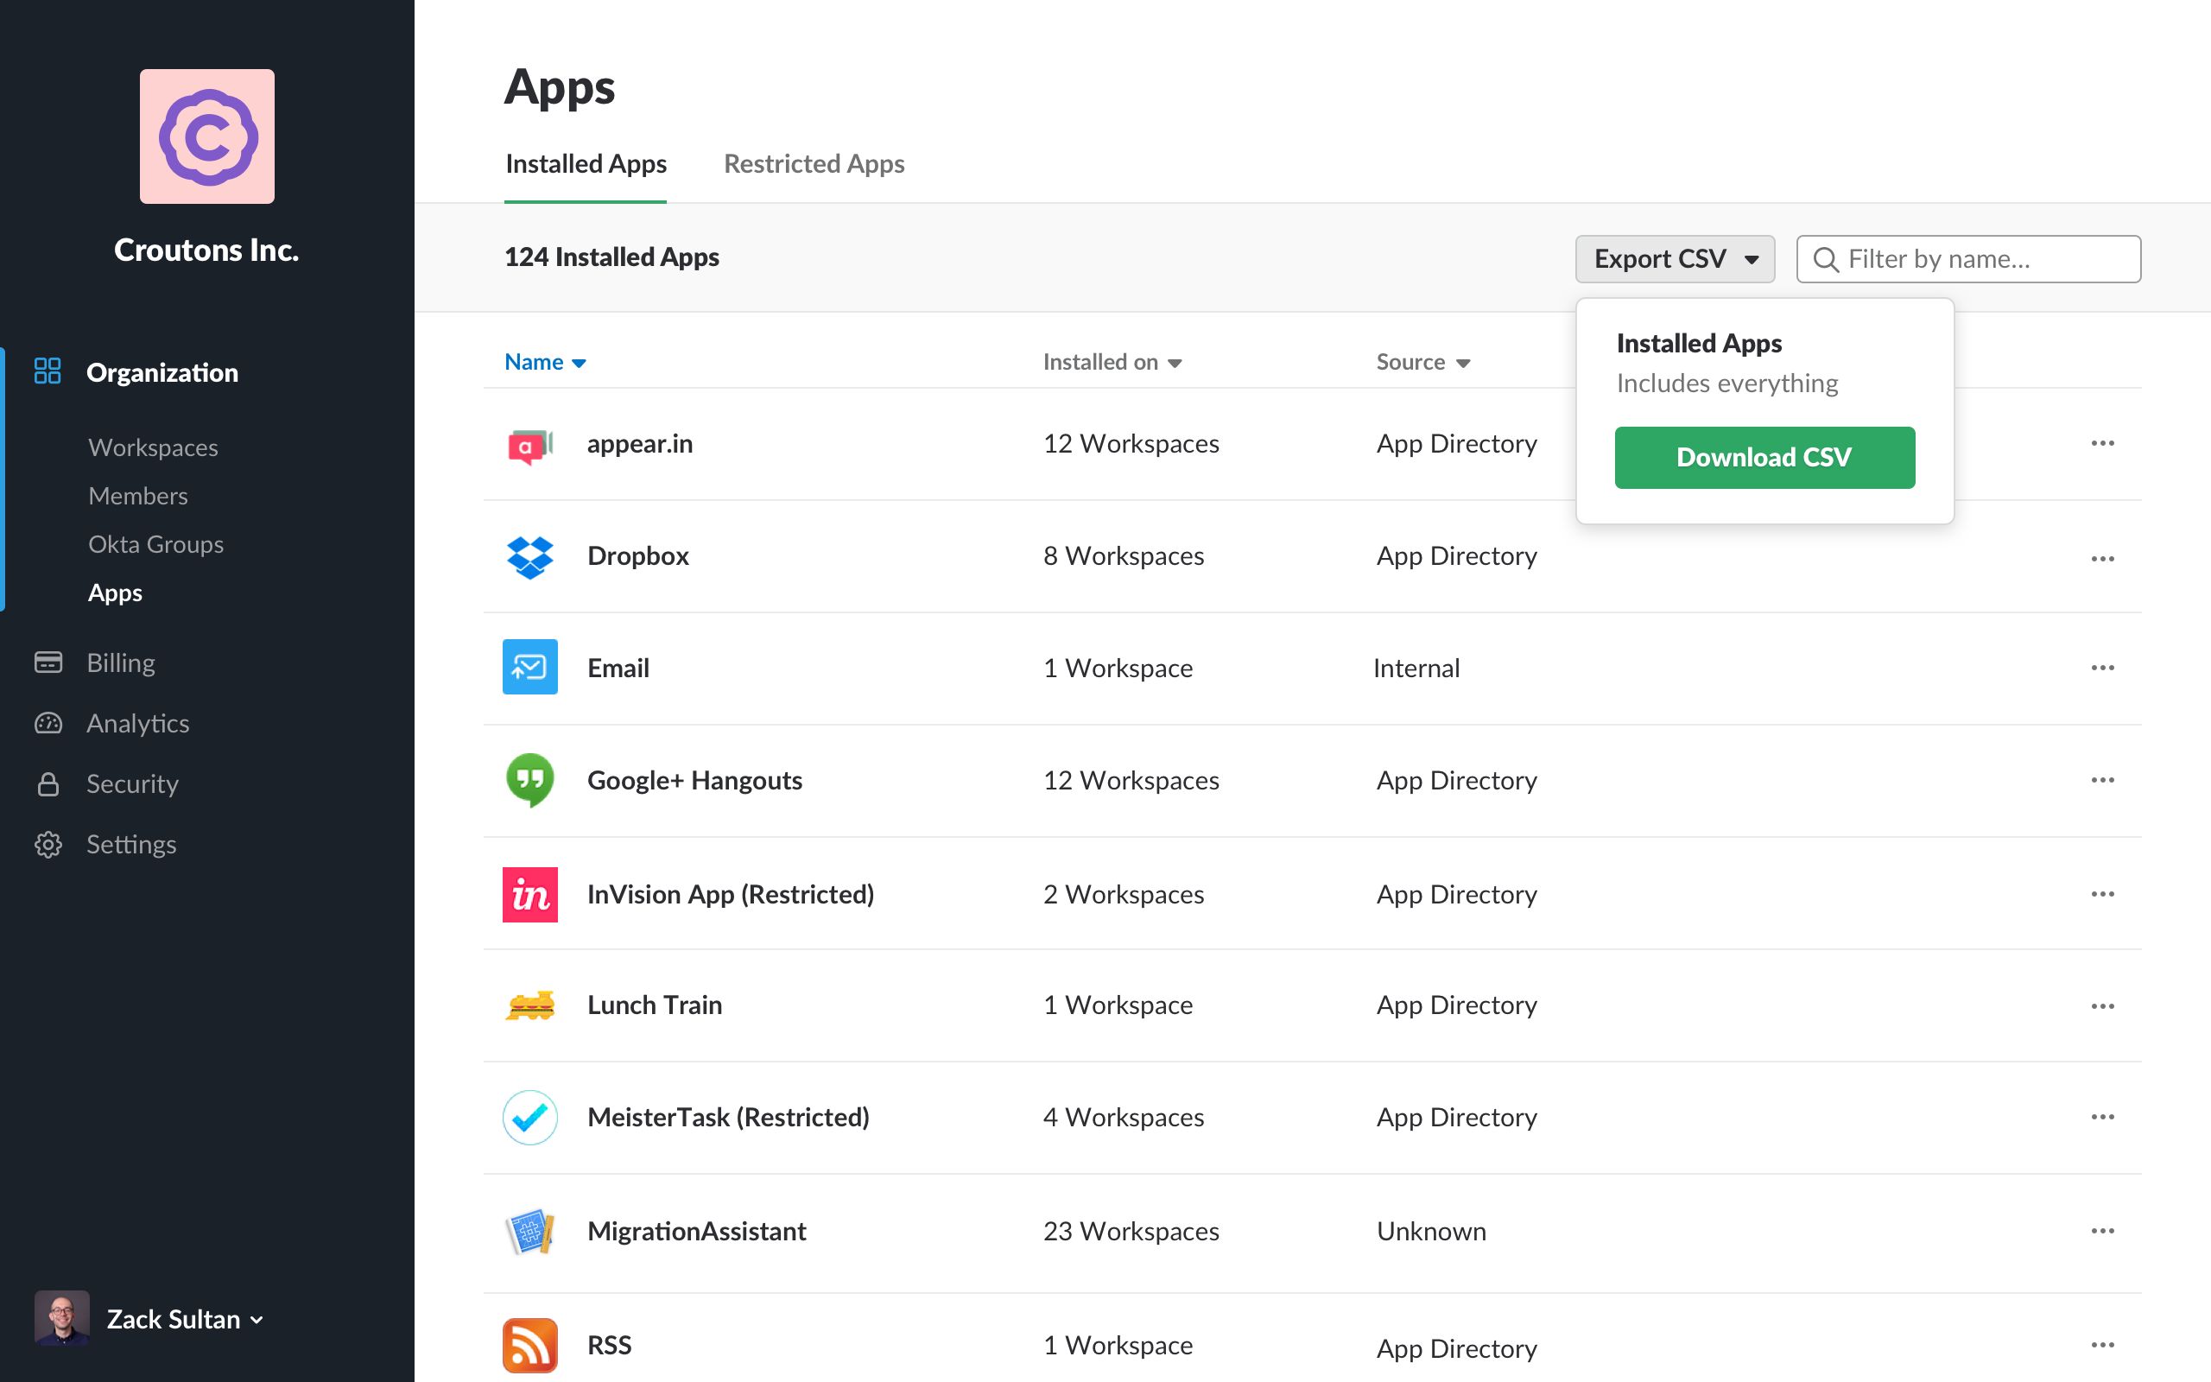Click the MeisterTask checkmark icon

point(530,1117)
